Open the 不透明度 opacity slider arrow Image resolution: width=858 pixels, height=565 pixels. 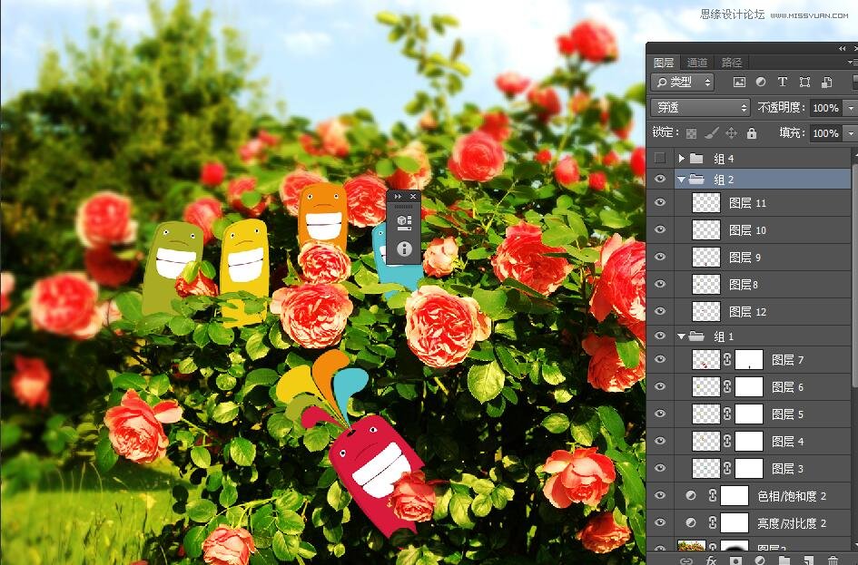tap(851, 108)
